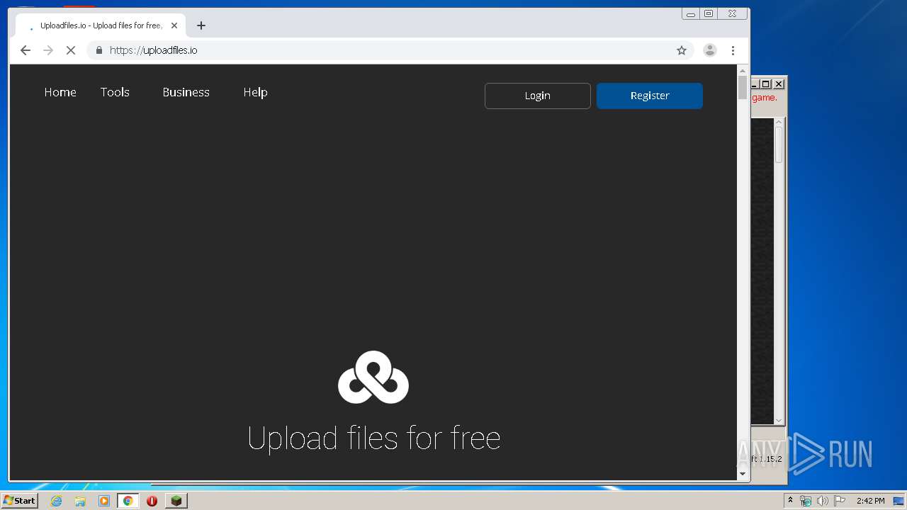Minimize the Chrome window
The height and width of the screenshot is (510, 907).
click(x=690, y=13)
